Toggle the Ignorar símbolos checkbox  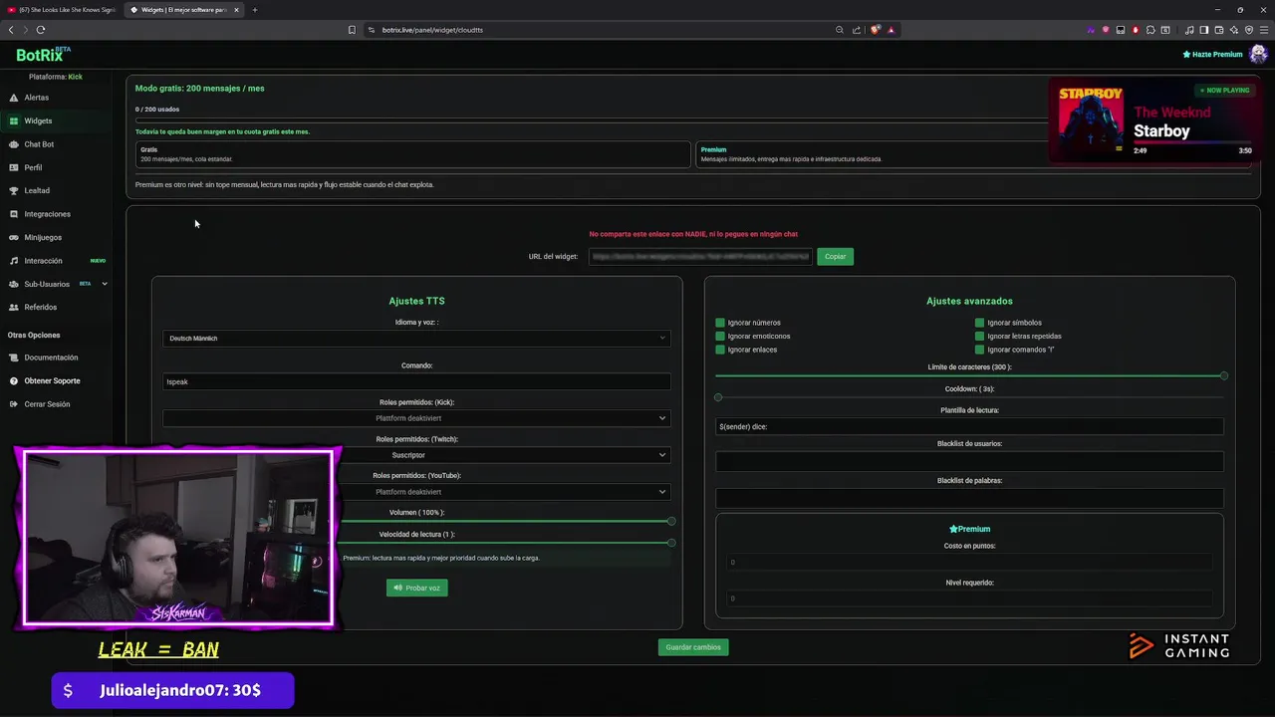[979, 323]
